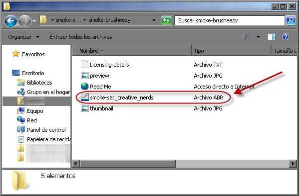
Task: Click the Grupo en el hogar icon
Action: pyautogui.click(x=21, y=92)
